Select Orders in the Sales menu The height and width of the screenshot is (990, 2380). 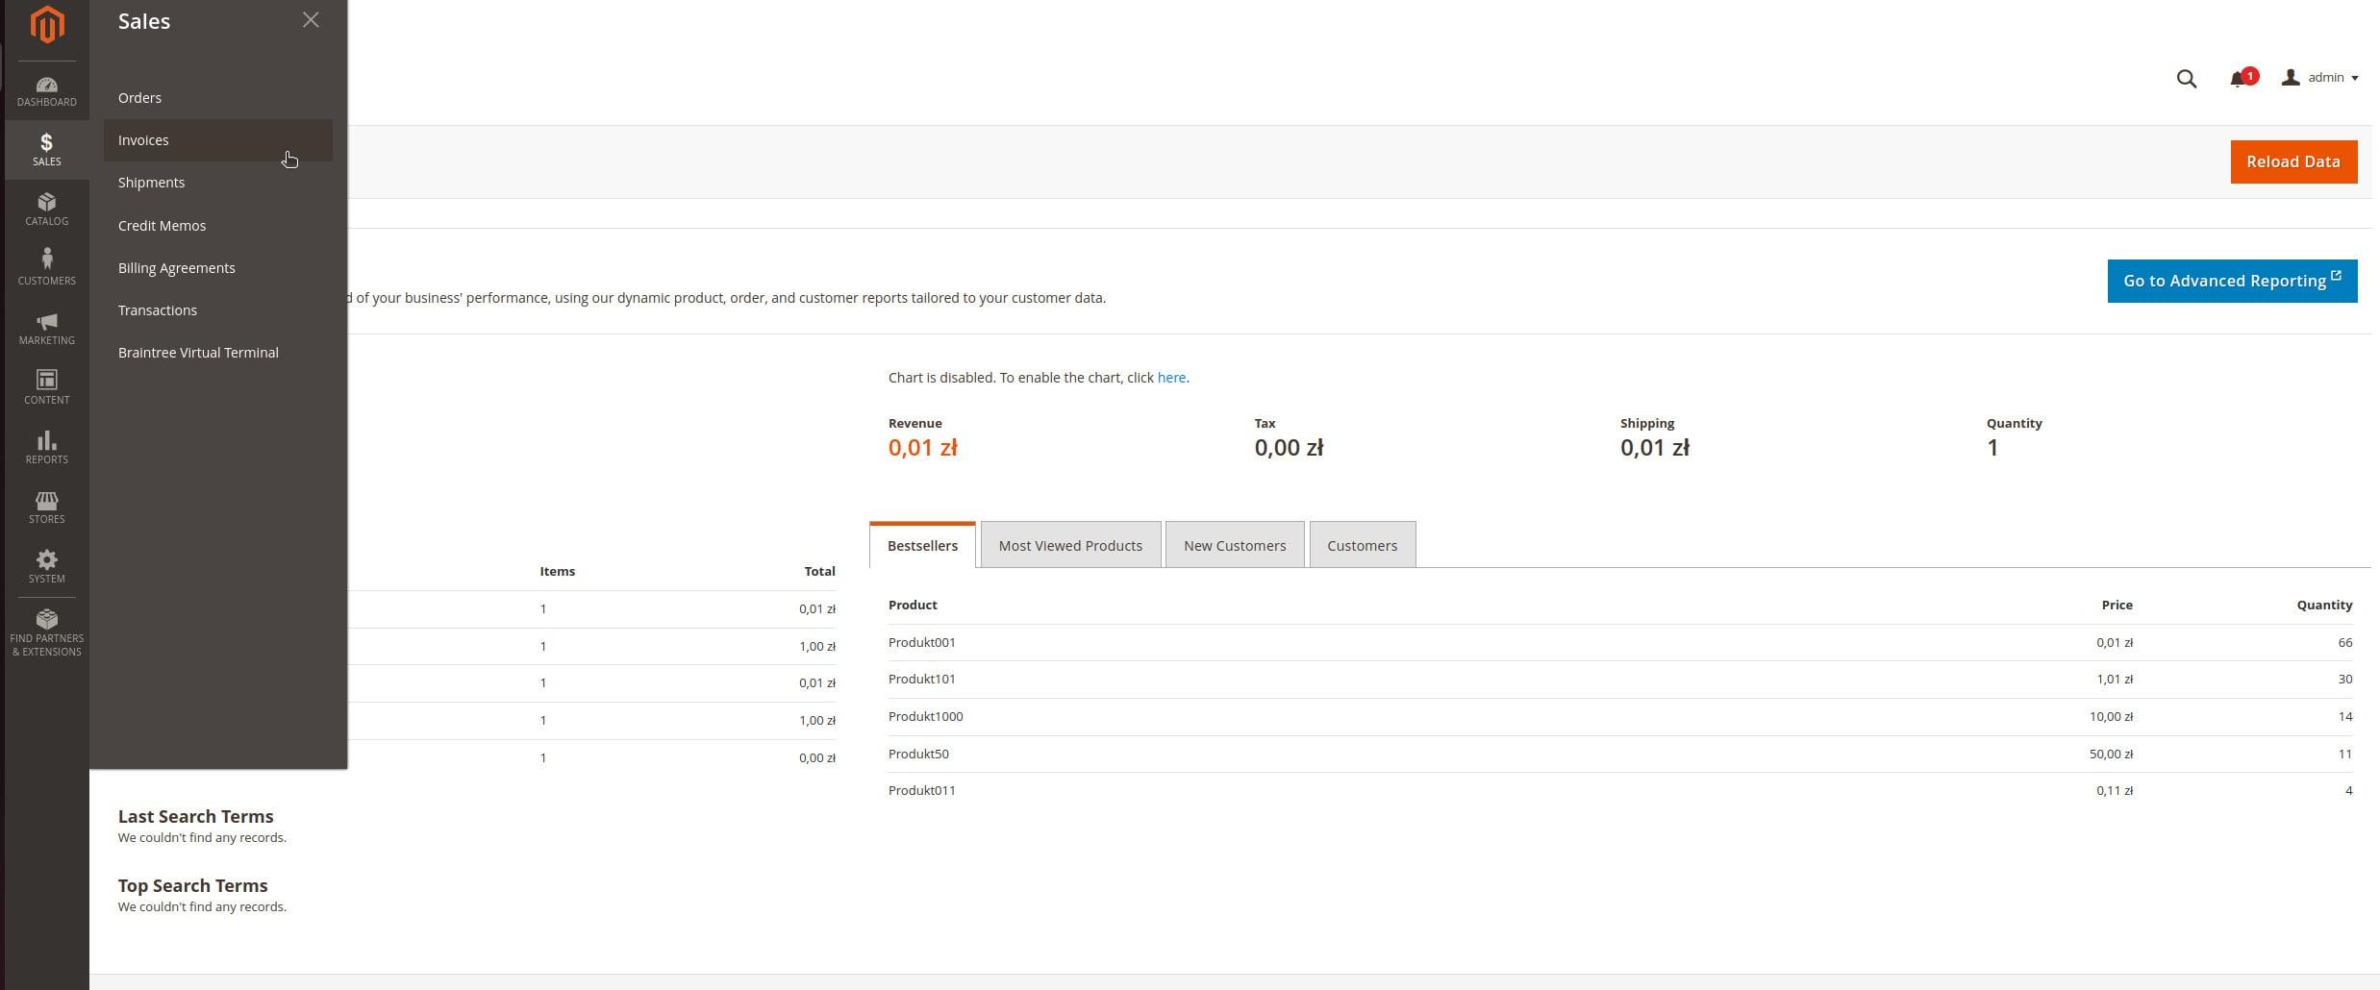(139, 98)
